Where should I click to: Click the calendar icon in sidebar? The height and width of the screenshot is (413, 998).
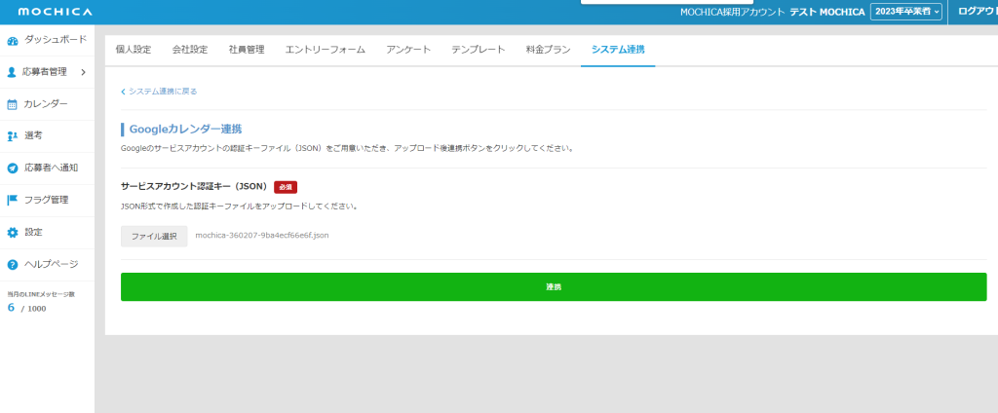pos(13,104)
